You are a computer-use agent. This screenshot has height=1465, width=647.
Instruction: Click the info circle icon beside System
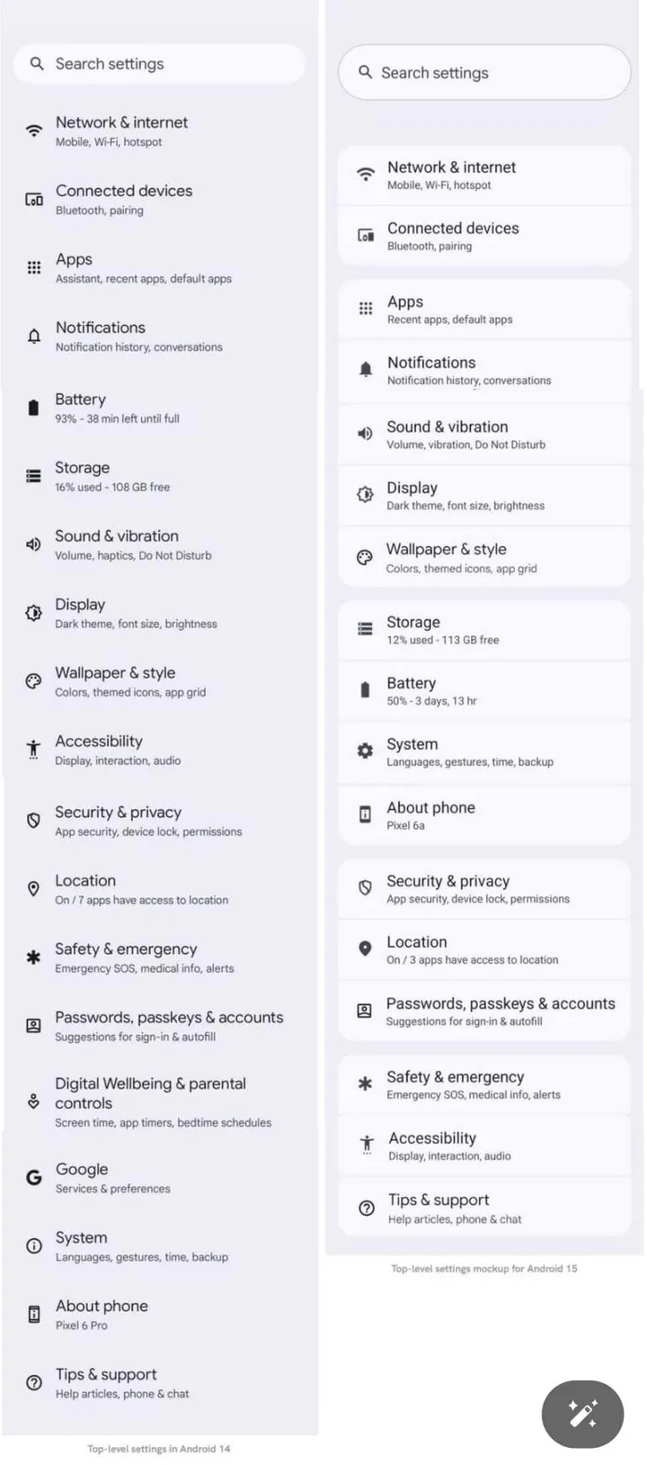coord(33,1246)
